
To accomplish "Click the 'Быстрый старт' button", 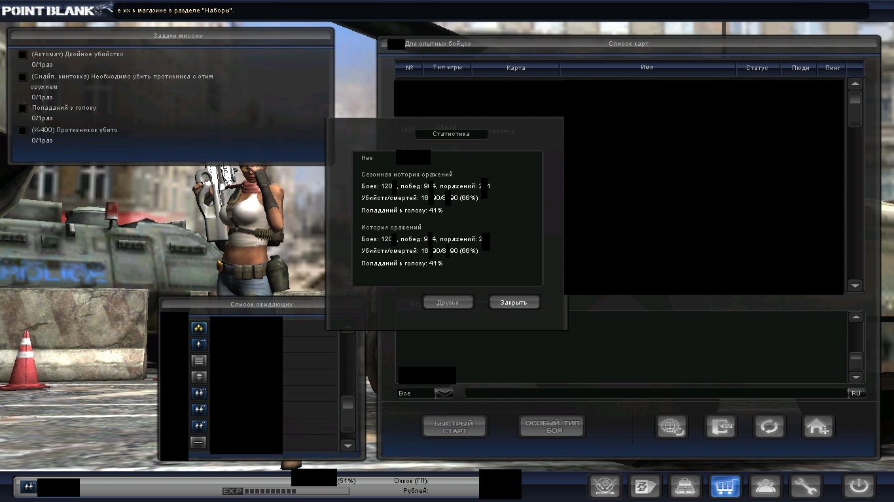I will [x=455, y=427].
